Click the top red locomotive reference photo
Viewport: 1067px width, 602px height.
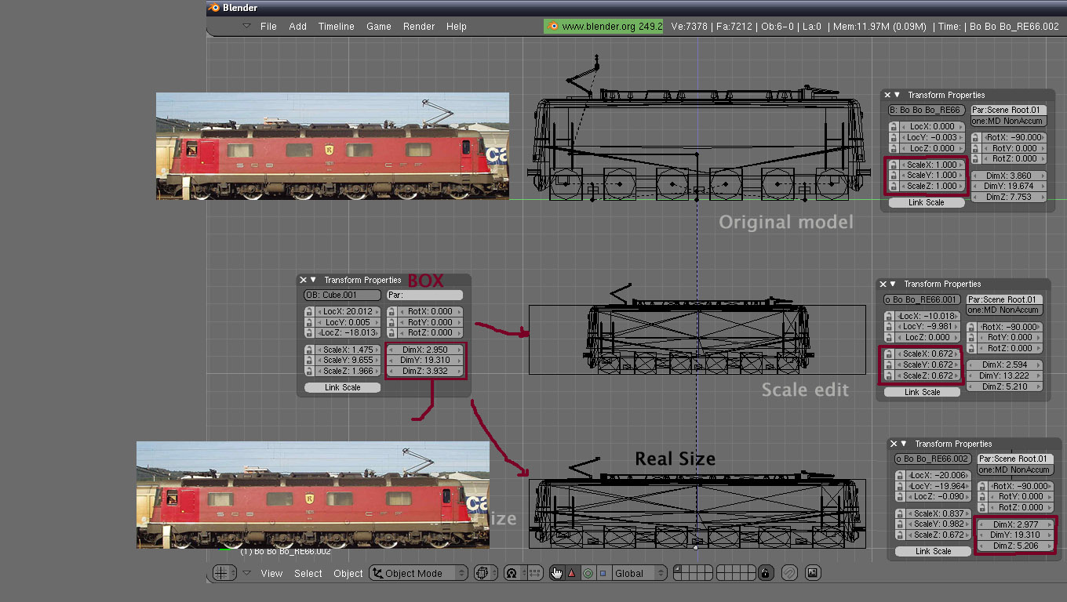[333, 146]
